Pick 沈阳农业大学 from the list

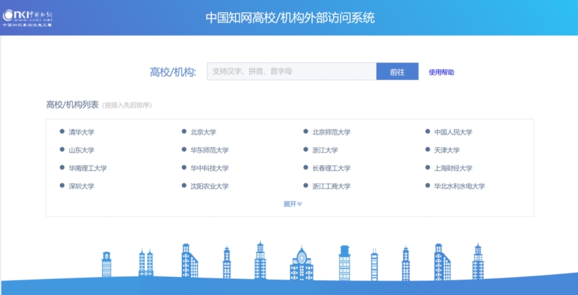click(210, 186)
